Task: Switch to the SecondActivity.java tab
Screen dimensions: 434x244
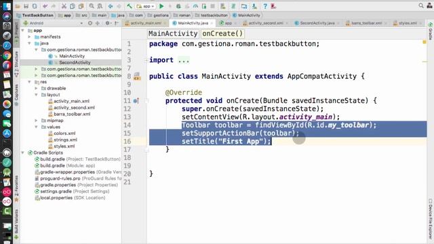Action: pyautogui.click(x=317, y=23)
